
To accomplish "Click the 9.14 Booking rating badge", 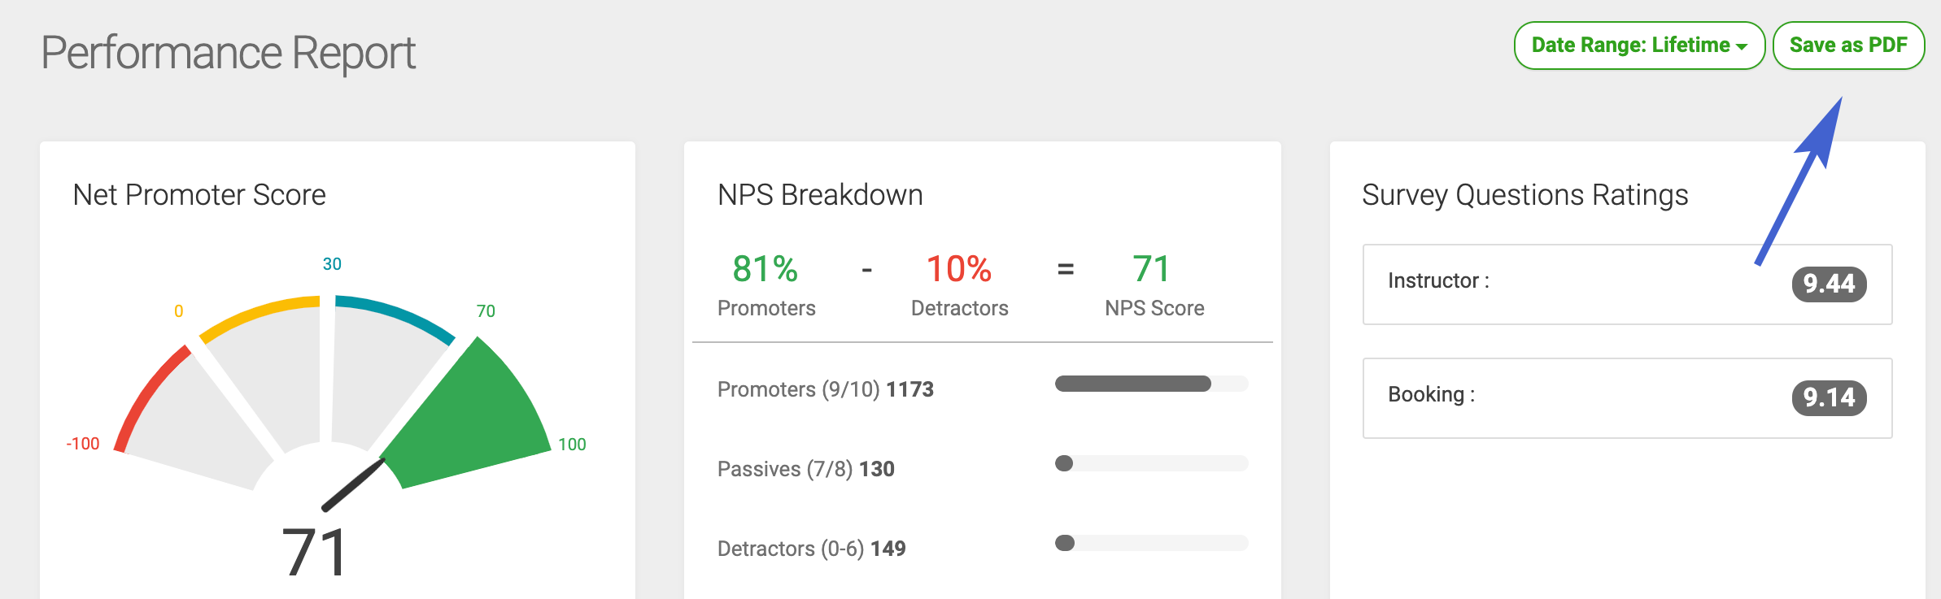I will (x=1829, y=397).
